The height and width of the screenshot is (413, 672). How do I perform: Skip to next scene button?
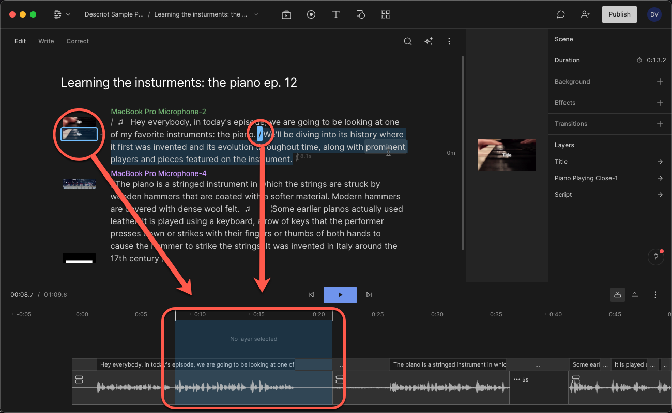pyautogui.click(x=369, y=295)
